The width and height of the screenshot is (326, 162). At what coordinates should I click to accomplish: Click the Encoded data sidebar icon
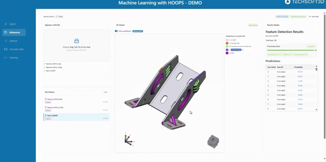(x=6, y=49)
